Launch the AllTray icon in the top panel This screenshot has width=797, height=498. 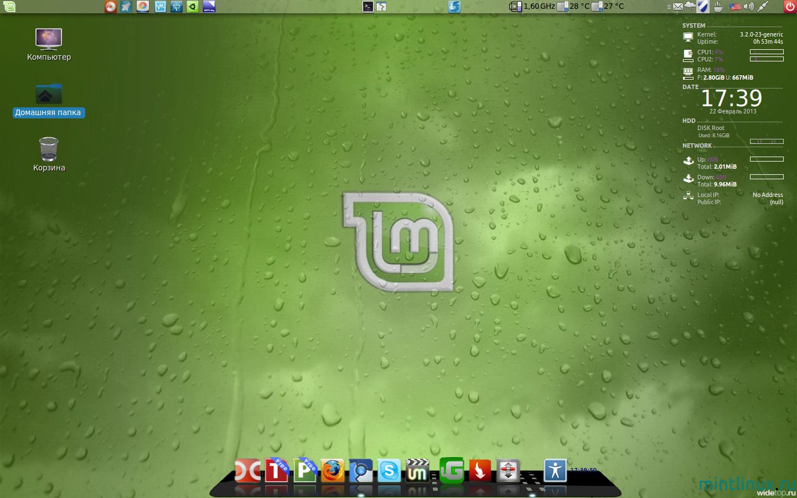pos(209,7)
